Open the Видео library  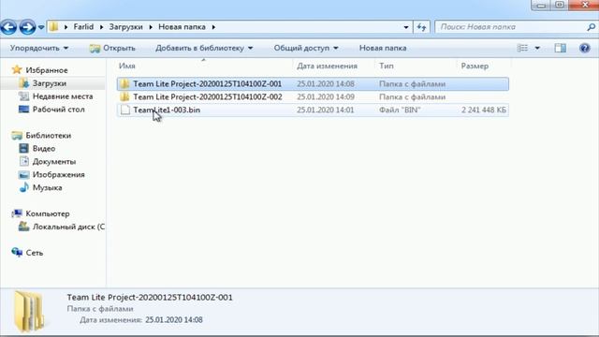pyautogui.click(x=44, y=148)
